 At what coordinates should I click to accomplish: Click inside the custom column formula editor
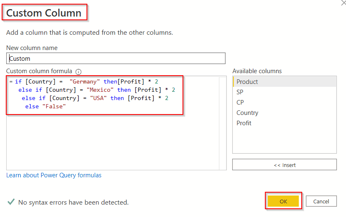[x=116, y=123]
